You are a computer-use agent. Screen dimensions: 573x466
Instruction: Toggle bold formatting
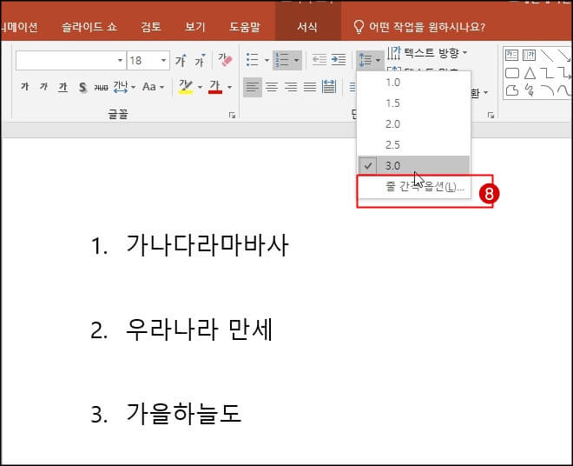point(25,87)
